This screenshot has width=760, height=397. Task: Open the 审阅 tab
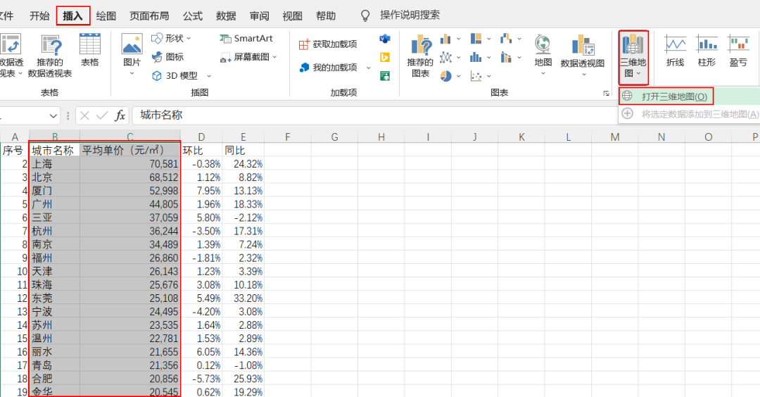259,15
